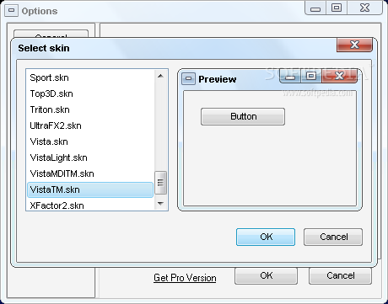Click the skin list scrollbar thumb
The image size is (388, 304).
[160, 183]
